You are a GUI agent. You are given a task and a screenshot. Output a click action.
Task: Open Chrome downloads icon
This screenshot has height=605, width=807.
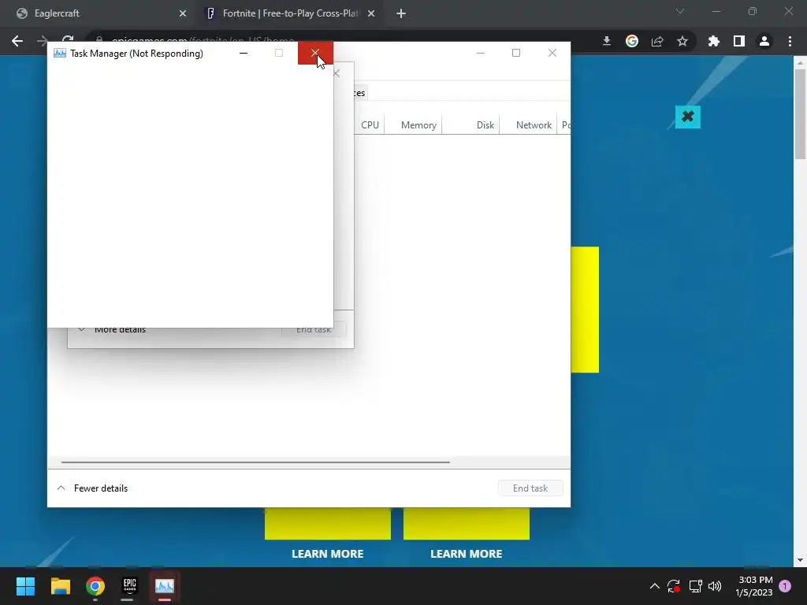607,41
